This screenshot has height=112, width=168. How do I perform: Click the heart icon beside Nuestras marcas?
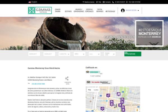[x=83, y=2]
